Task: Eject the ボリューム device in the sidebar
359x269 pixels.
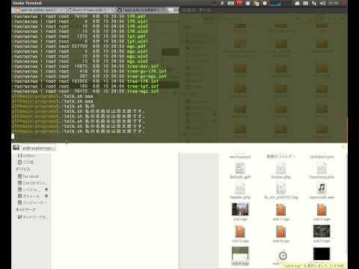Action: pos(46,196)
